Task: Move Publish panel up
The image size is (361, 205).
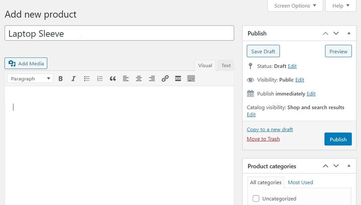Action: (x=325, y=34)
